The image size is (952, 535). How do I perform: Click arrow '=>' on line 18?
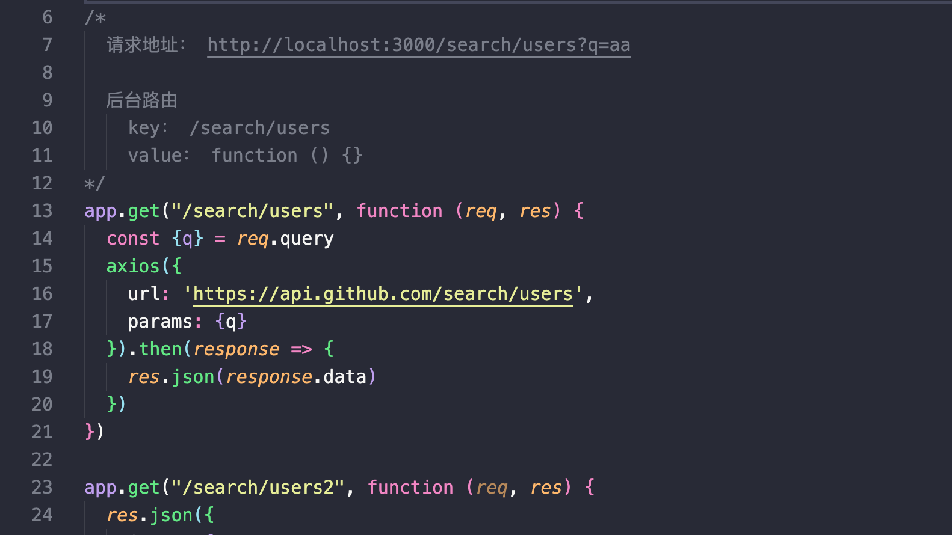click(301, 349)
